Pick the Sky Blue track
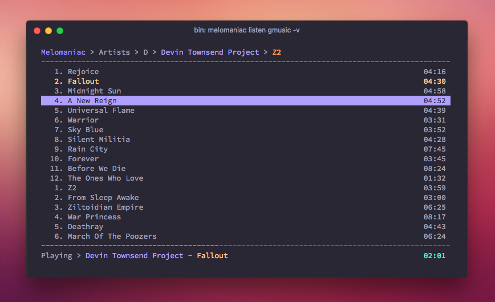This screenshot has width=495, height=302. click(246, 130)
